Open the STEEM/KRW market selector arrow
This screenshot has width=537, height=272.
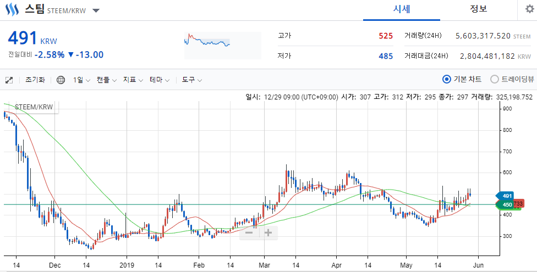[96, 10]
